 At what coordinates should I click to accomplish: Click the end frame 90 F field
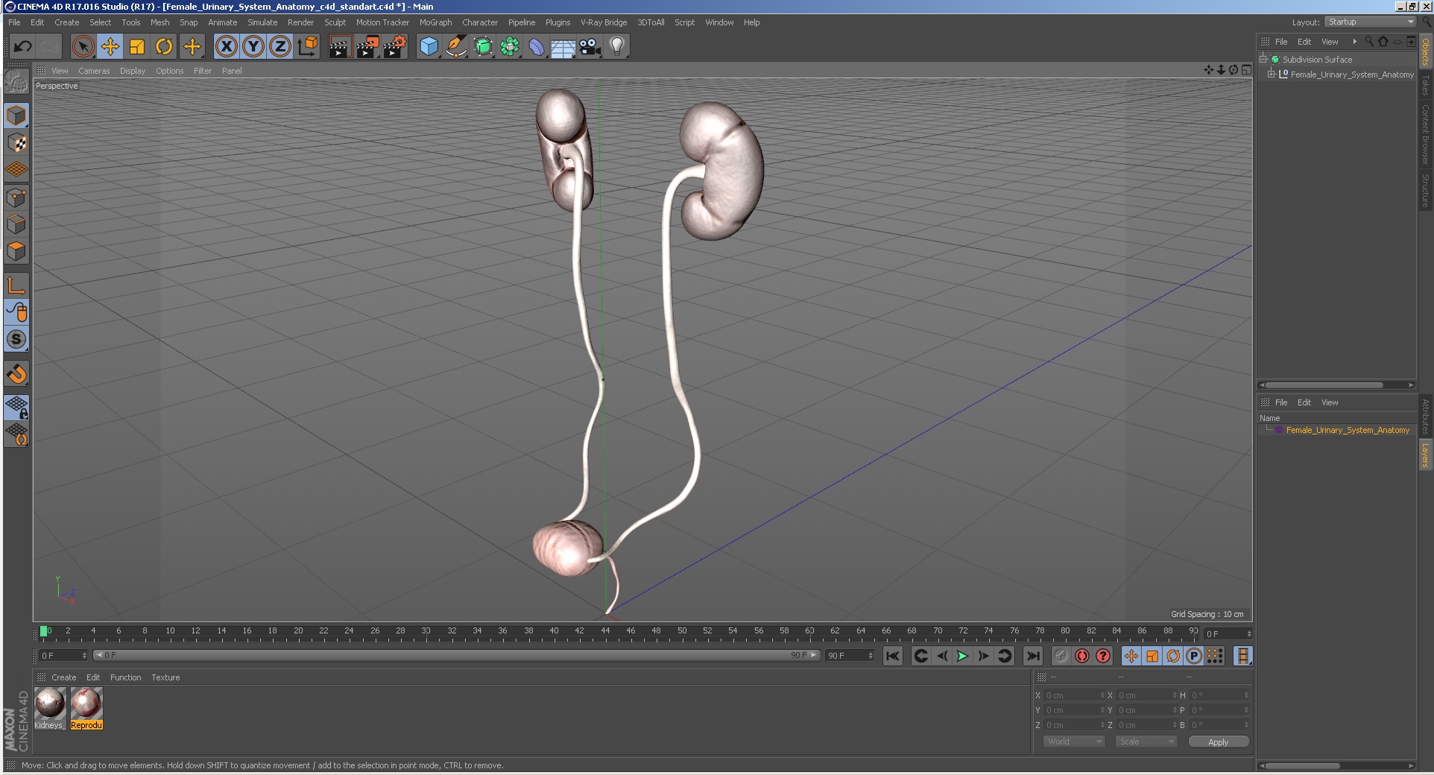[850, 655]
